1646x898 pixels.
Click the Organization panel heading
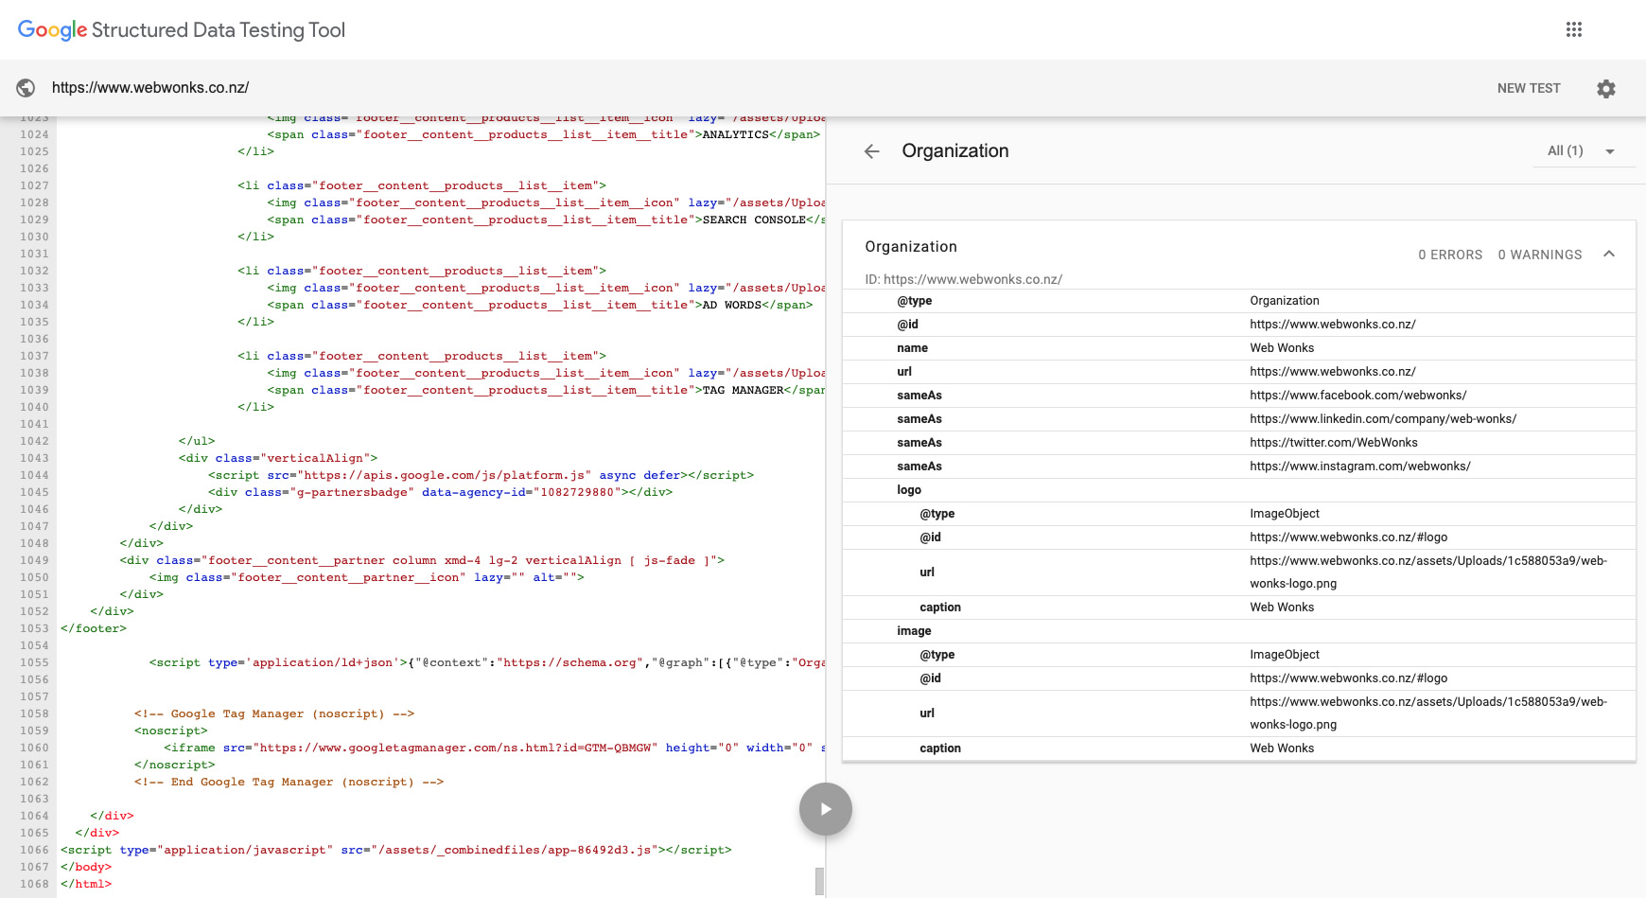pyautogui.click(x=954, y=151)
